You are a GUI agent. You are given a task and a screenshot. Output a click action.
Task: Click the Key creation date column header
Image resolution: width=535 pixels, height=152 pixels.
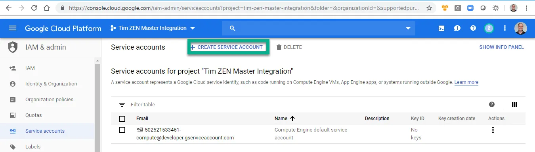pyautogui.click(x=457, y=119)
